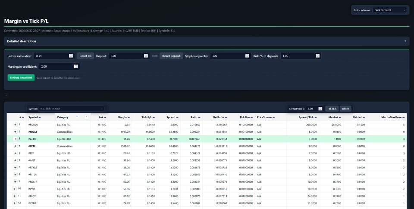This screenshot has width=414, height=209.
Task: Expand row 3 #ALRS details
Action: 15,139
